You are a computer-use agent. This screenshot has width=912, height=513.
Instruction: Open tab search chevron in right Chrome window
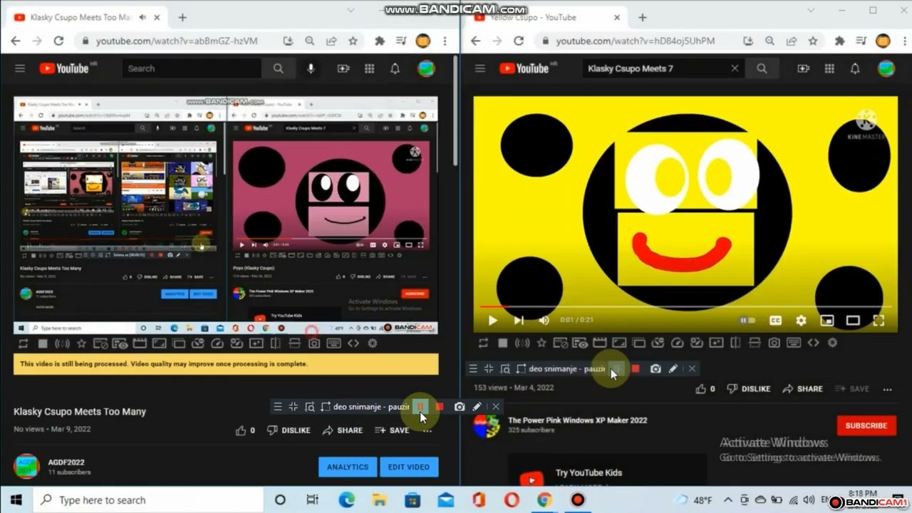point(811,11)
